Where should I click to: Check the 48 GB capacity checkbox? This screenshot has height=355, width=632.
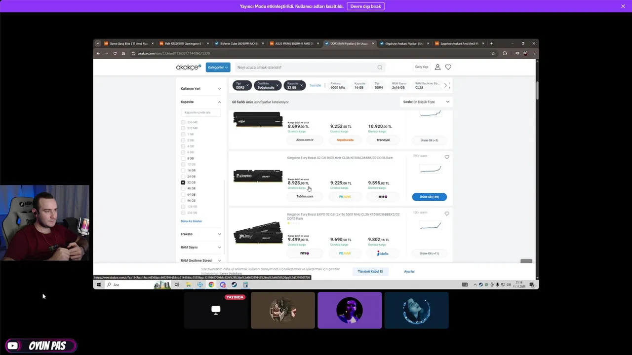point(183,188)
